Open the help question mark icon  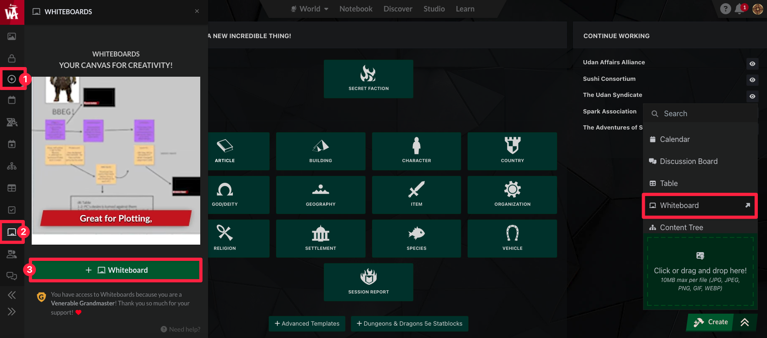click(x=725, y=9)
